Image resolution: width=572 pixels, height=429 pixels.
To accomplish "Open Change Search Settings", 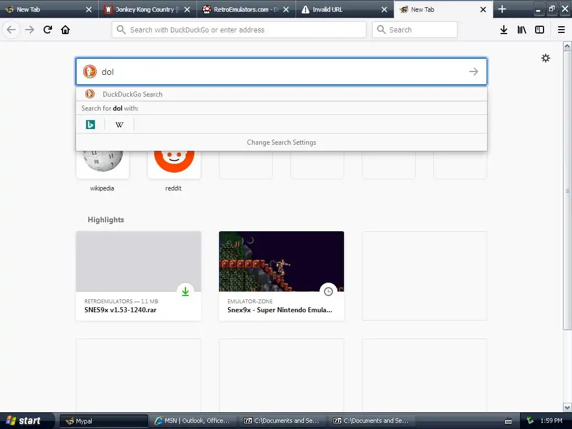I will coord(282,142).
